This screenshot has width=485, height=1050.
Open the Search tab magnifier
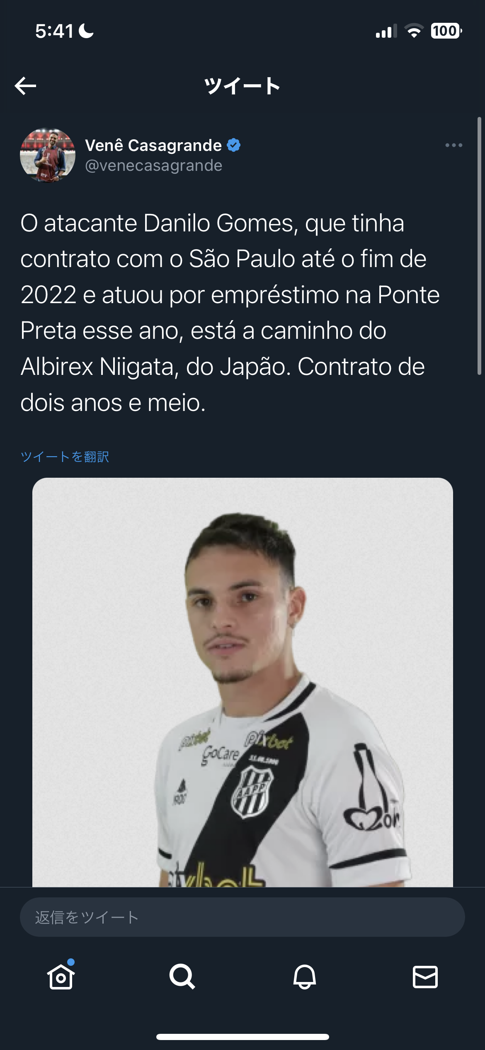coord(182,976)
